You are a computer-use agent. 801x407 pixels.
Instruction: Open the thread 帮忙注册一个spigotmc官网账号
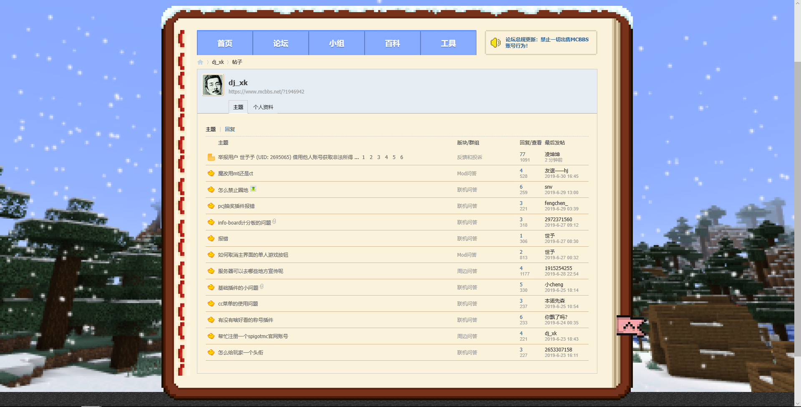(x=253, y=336)
